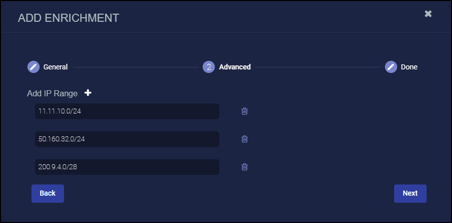
Task: Proceed with the Next button
Action: pyautogui.click(x=410, y=193)
